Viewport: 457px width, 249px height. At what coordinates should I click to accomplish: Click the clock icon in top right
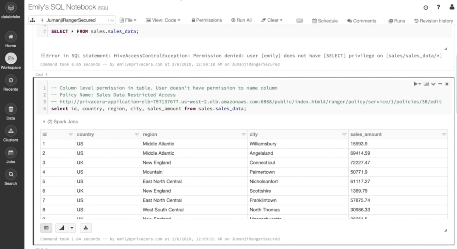[x=426, y=8]
